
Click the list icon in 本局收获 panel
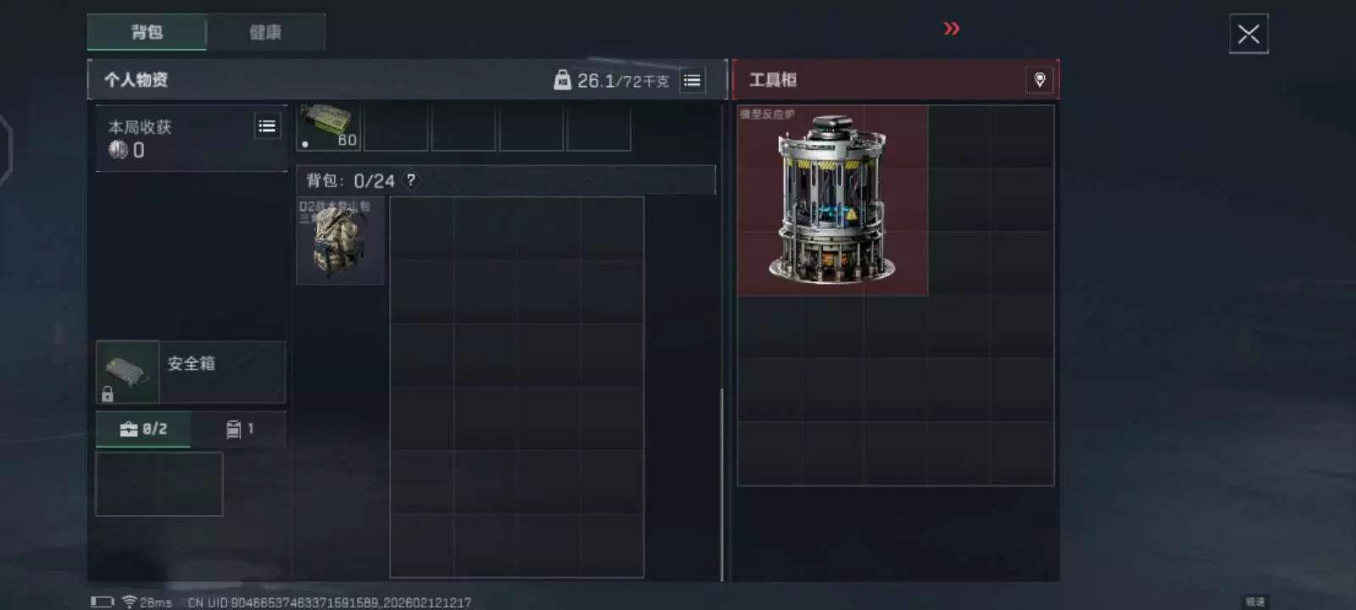(x=267, y=127)
